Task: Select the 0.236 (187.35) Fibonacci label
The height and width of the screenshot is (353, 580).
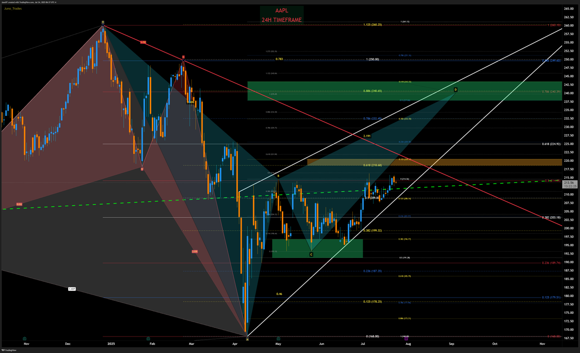Action: coord(373,271)
